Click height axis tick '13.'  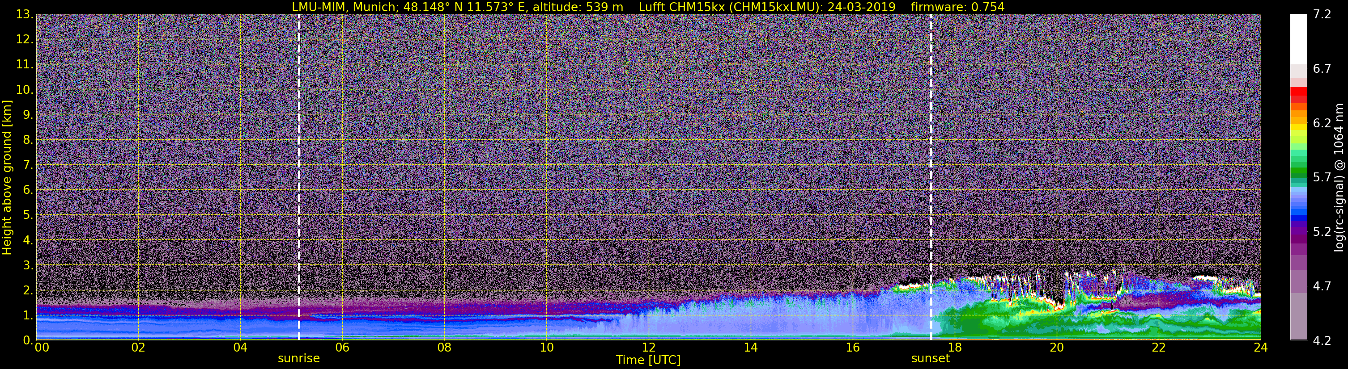(x=24, y=14)
